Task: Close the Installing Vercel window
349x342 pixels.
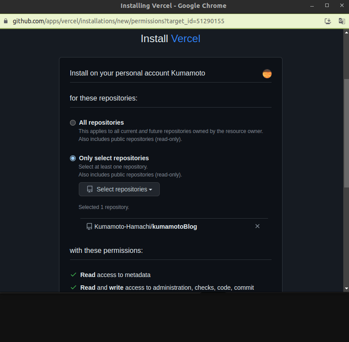Action: 342,5
